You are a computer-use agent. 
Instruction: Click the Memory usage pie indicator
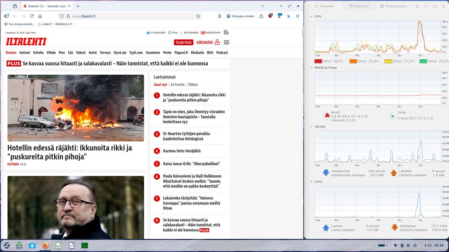click(326, 116)
